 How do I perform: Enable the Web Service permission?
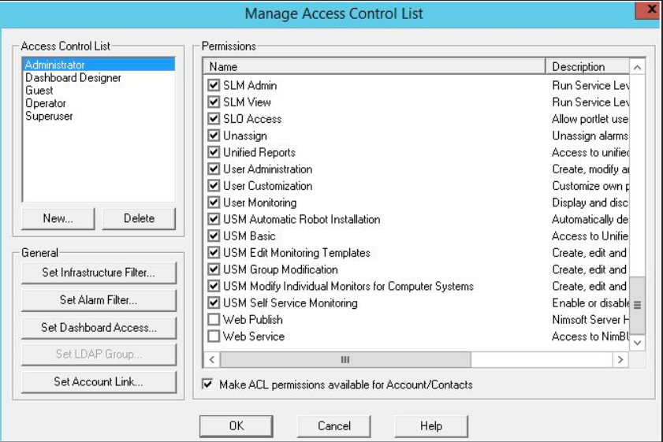pyautogui.click(x=214, y=336)
